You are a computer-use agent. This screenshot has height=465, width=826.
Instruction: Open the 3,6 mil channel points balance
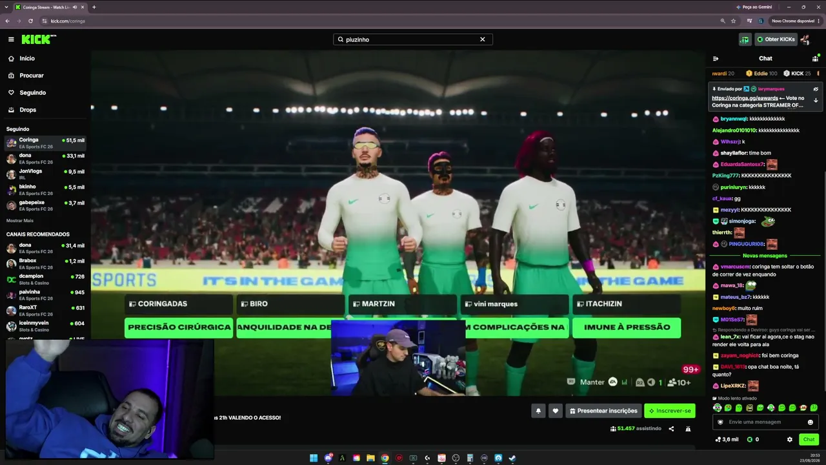727,440
